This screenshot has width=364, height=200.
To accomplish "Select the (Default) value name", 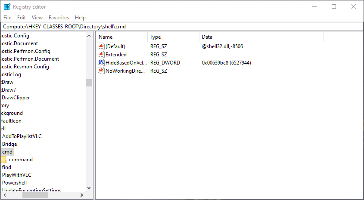I will pos(115,46).
